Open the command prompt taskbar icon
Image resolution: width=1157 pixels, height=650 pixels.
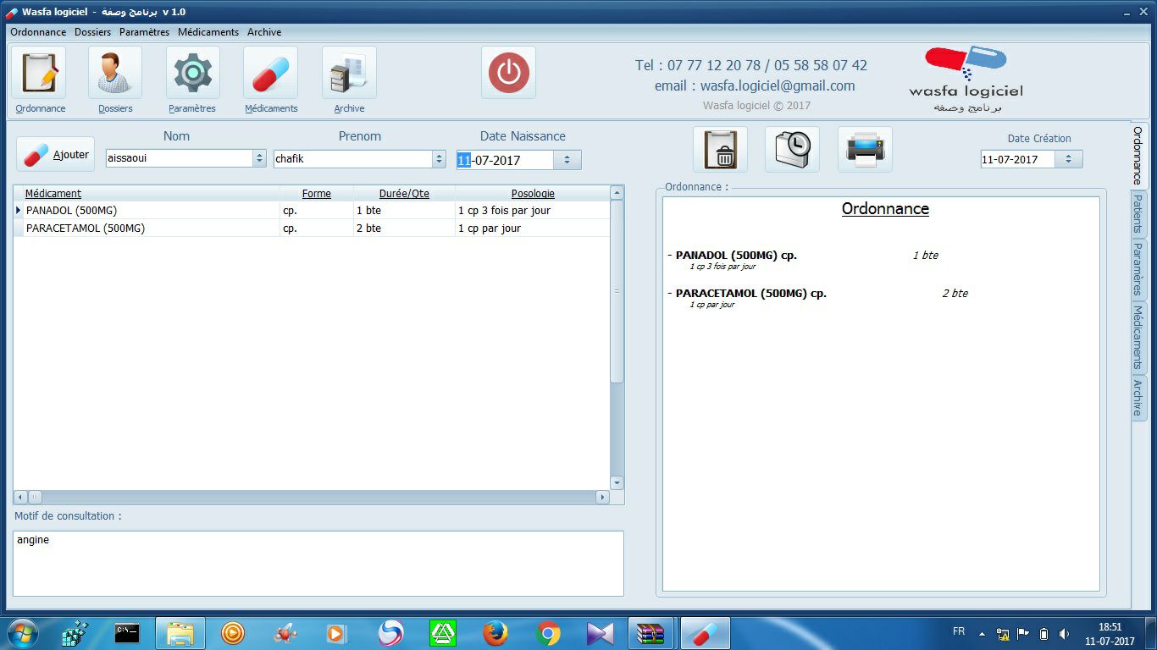[x=127, y=633]
